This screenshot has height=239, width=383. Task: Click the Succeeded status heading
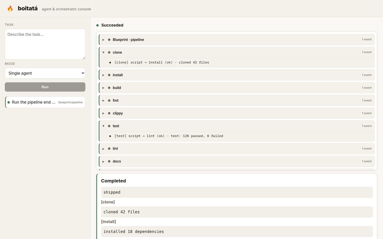click(112, 25)
